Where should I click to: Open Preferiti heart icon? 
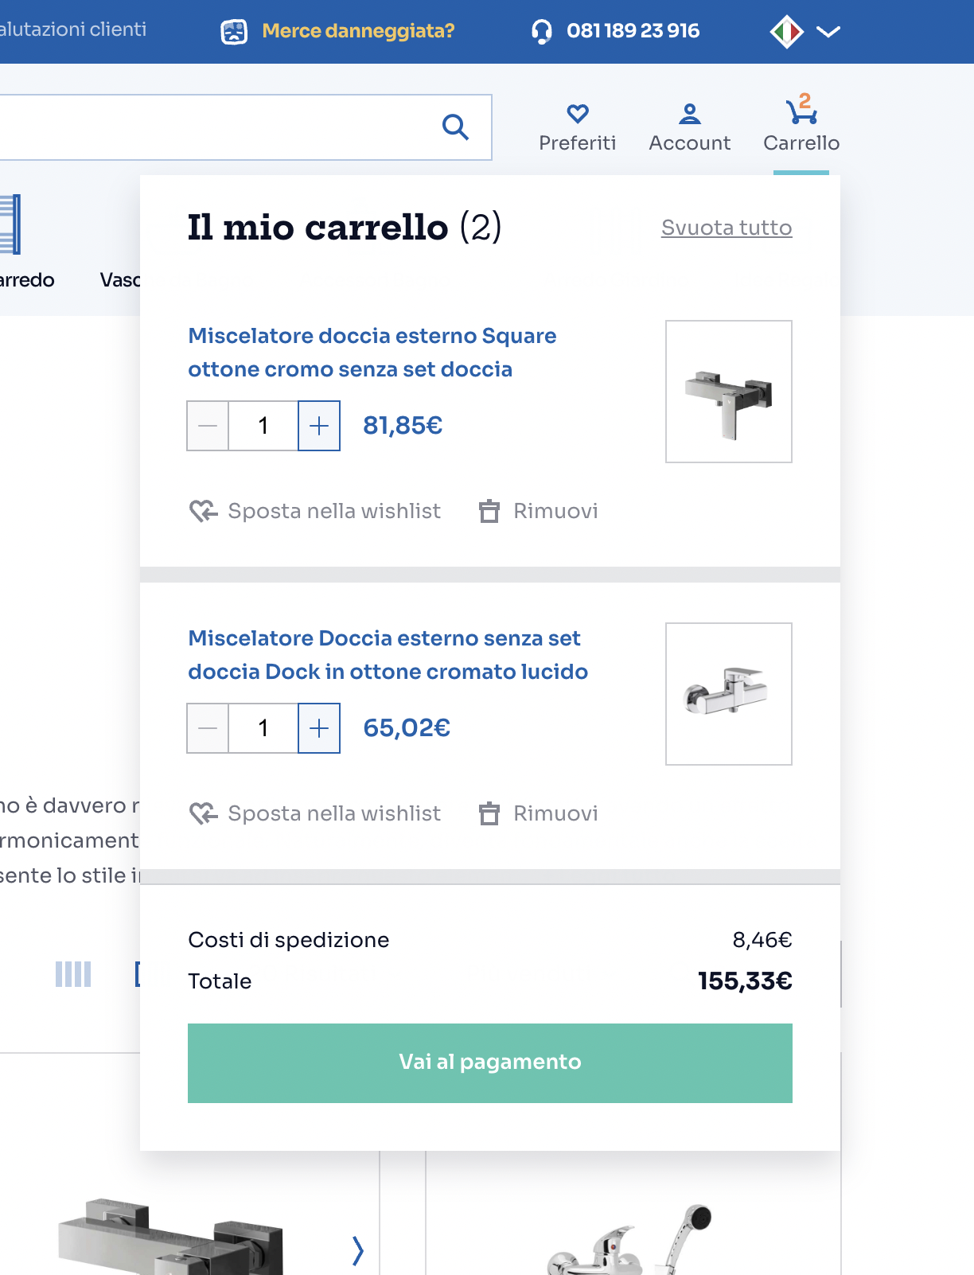(x=577, y=114)
